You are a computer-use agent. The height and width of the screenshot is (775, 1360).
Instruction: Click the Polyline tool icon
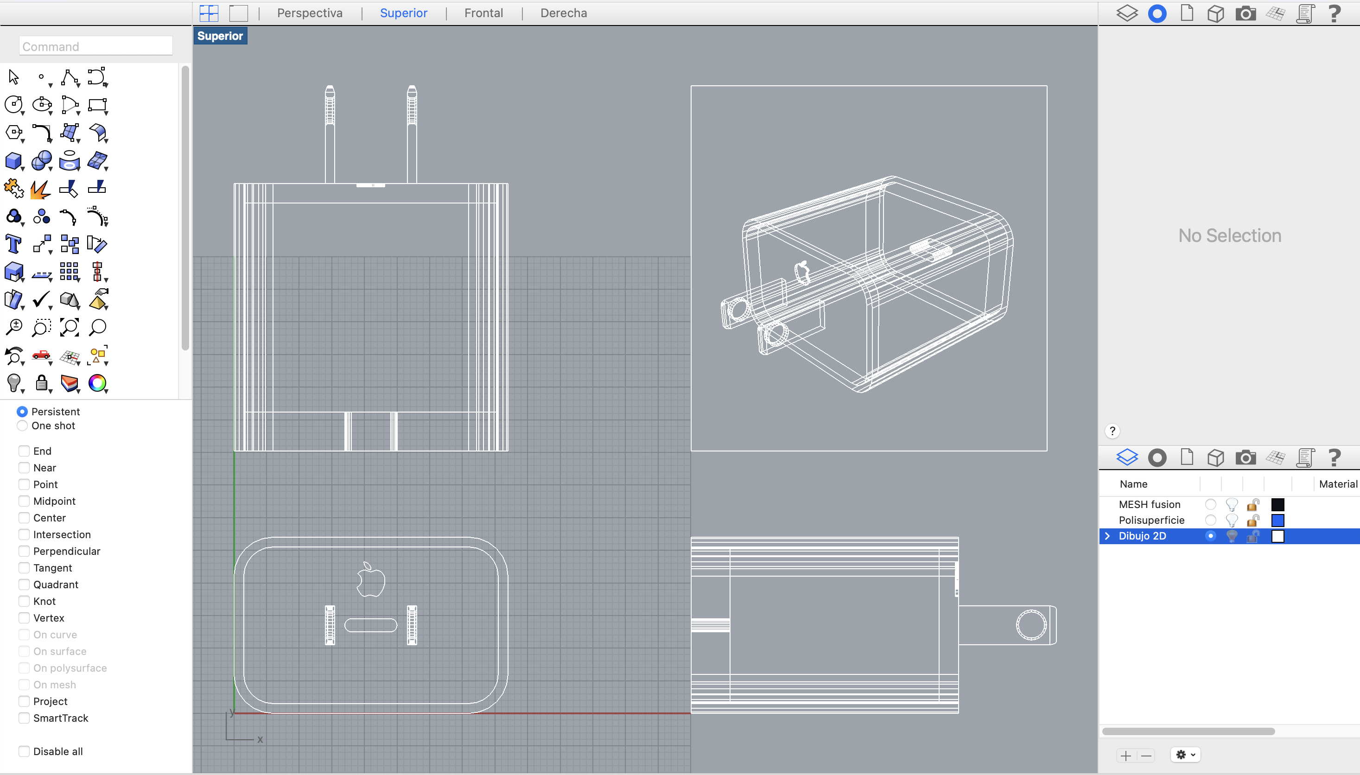coord(69,77)
